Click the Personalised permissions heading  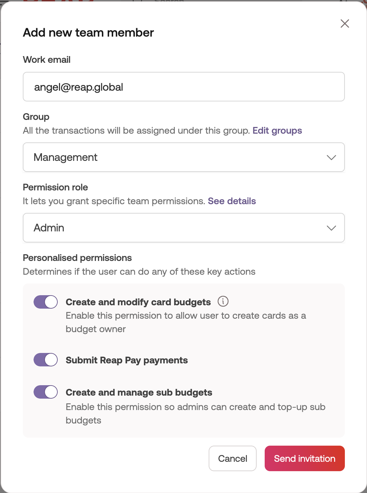pos(77,258)
